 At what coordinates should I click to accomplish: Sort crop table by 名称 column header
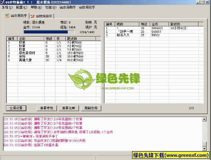(31, 39)
